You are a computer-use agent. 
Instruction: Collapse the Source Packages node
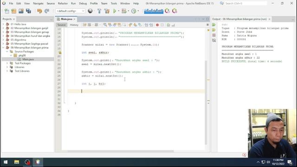coord(7,51)
